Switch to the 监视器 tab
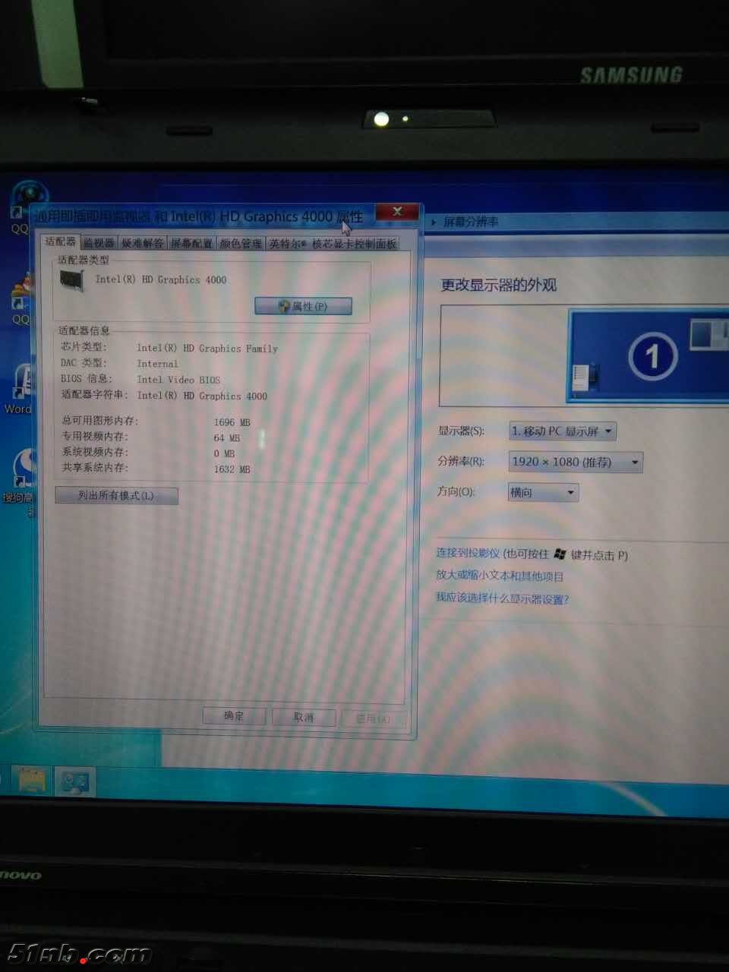Screen dimensions: 729x972 (99, 243)
